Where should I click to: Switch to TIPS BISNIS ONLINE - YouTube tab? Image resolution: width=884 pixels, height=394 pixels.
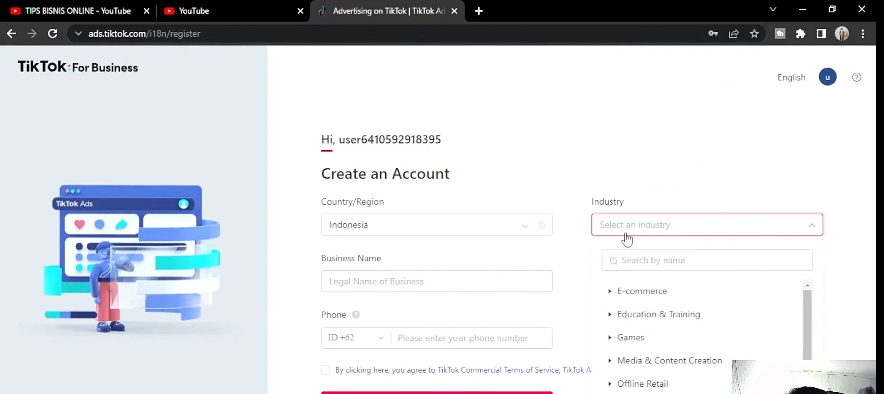78,11
